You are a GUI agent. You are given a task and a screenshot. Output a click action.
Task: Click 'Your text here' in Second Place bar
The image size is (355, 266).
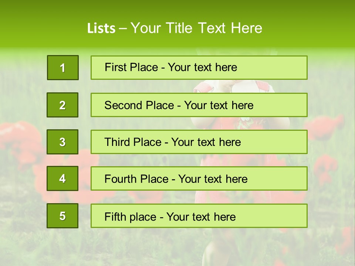pos(219,105)
